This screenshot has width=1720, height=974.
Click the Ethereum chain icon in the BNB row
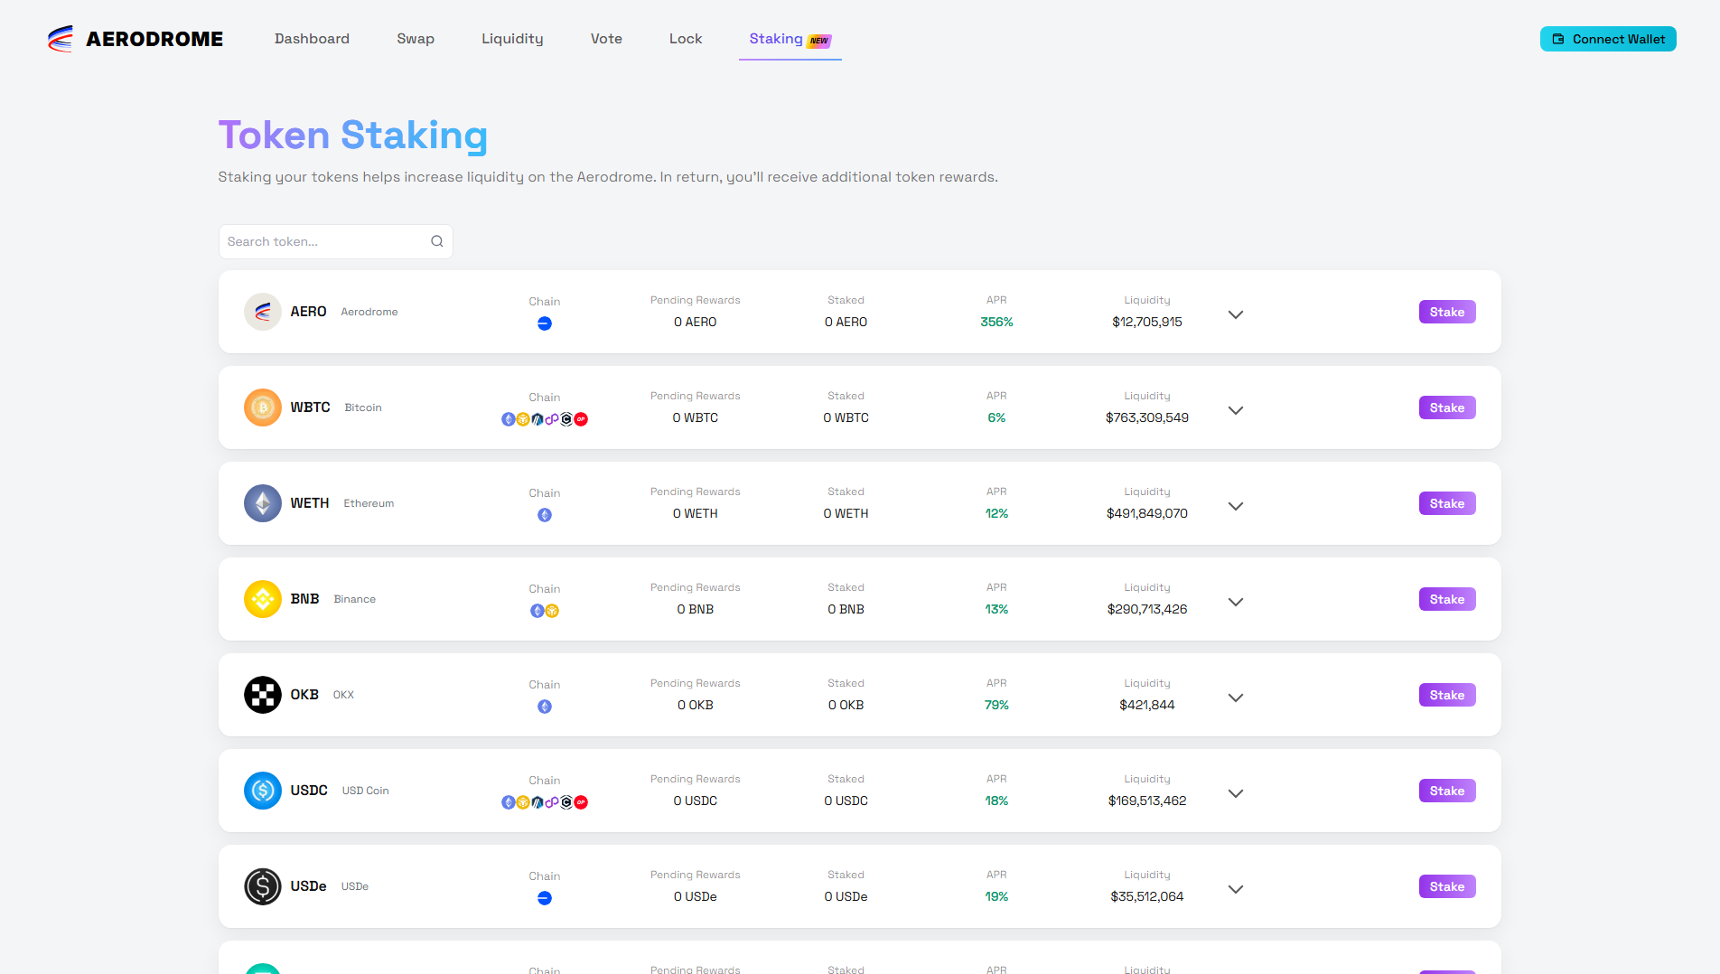coord(537,611)
